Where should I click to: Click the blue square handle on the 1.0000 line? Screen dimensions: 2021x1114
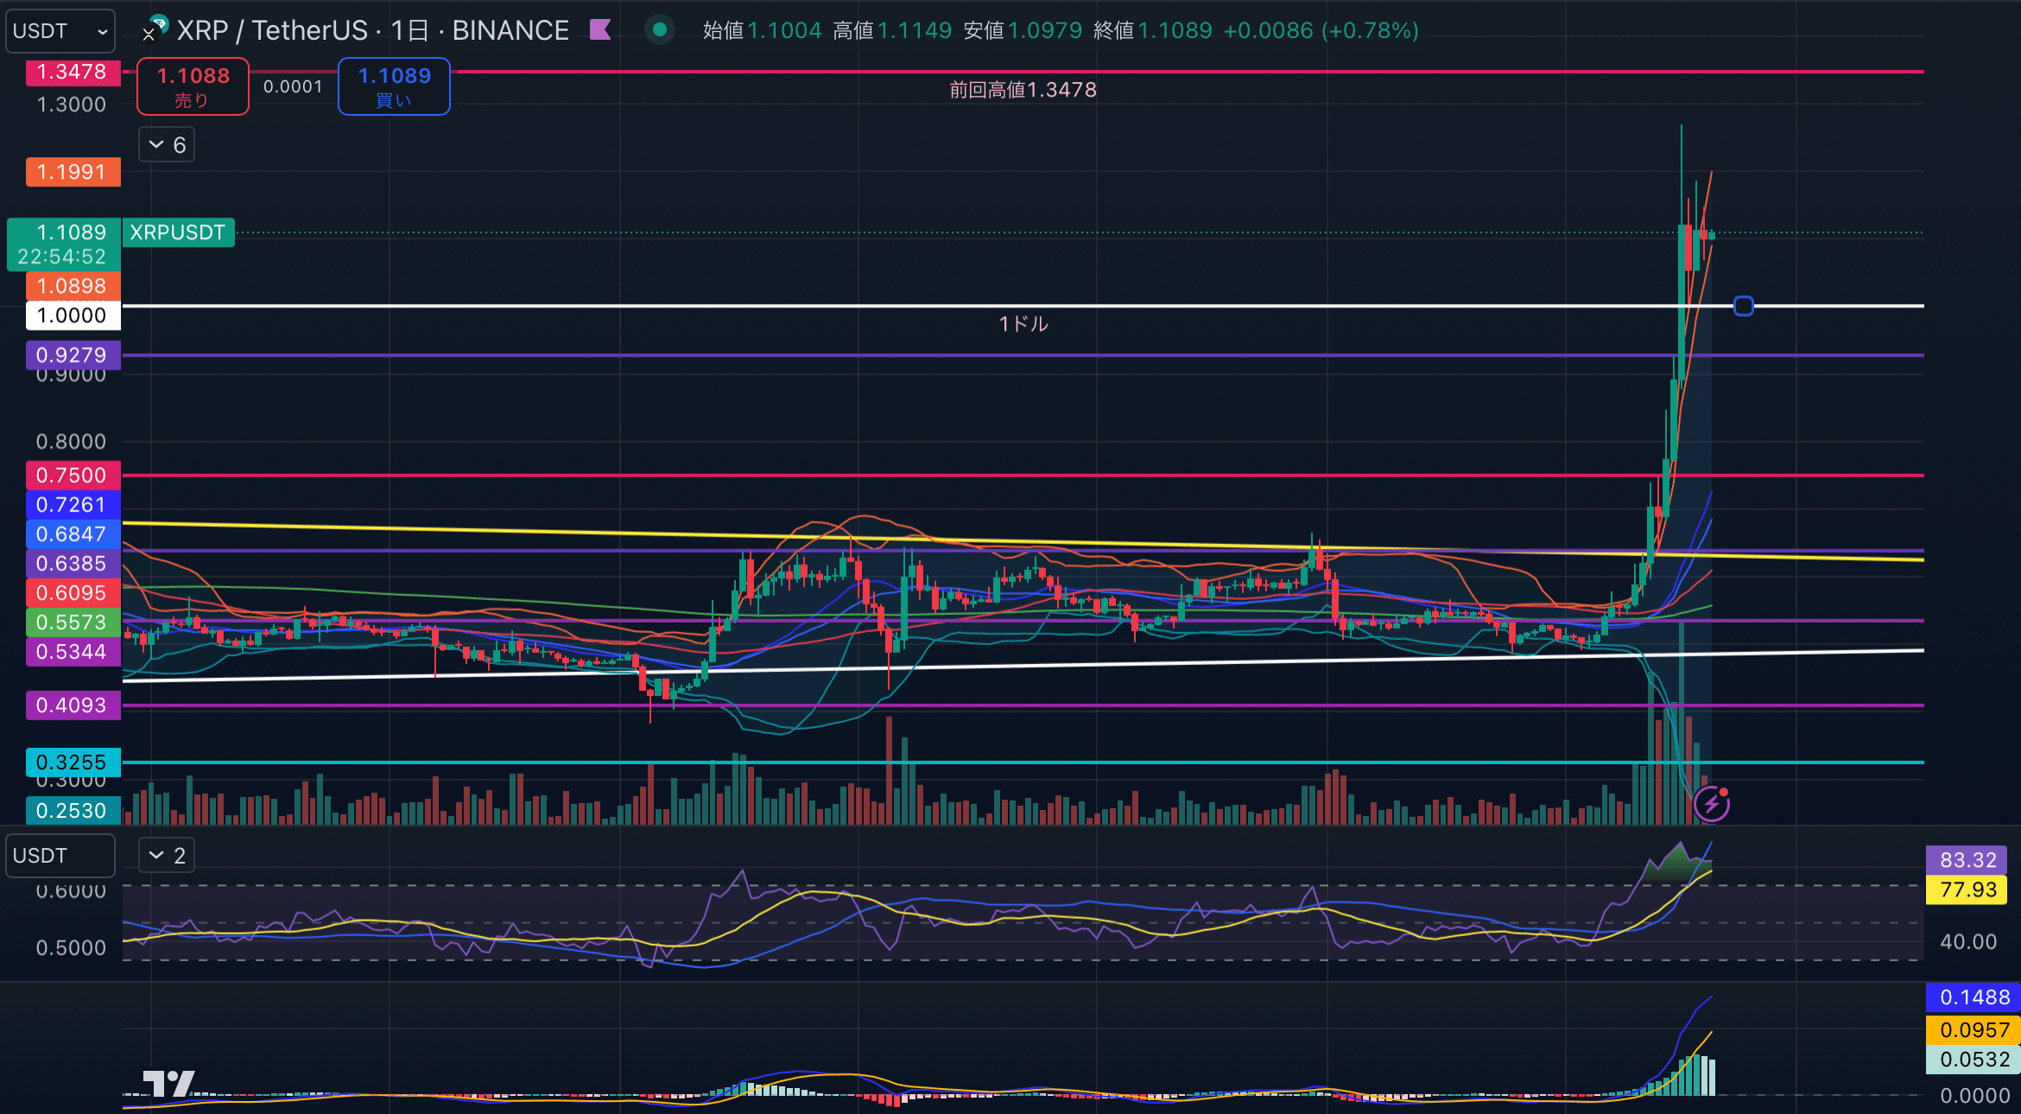click(x=1744, y=306)
